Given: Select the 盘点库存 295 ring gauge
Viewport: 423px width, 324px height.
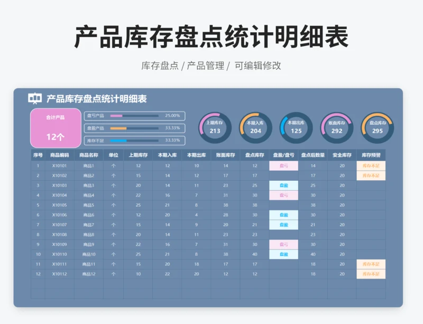Looking at the screenshot, I should (378, 127).
